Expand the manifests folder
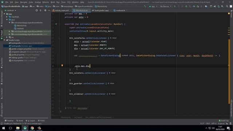This screenshot has width=233, height=131. pyautogui.click(x=7, y=17)
